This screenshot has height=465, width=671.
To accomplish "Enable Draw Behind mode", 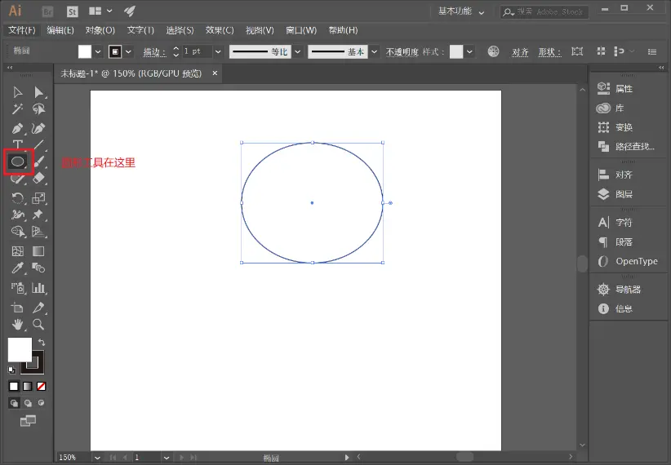I will [28, 403].
